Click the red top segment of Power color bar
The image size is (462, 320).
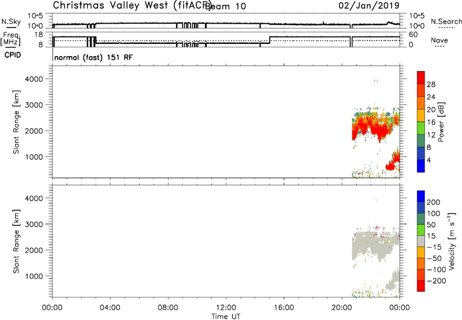421,77
